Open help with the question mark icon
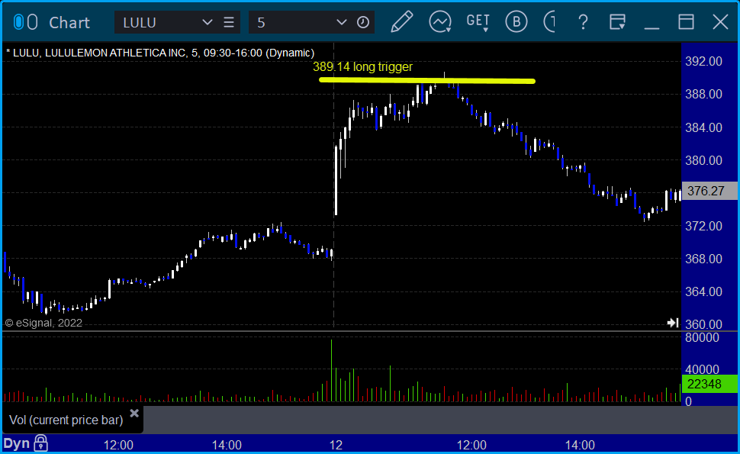 pos(584,22)
